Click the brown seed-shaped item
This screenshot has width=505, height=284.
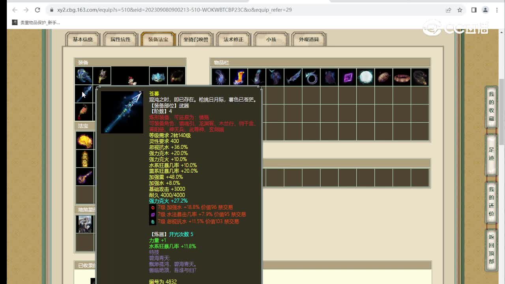tap(384, 77)
